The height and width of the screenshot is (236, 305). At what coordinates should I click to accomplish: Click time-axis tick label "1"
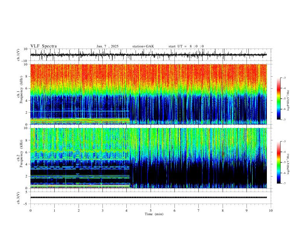(x=54, y=211)
